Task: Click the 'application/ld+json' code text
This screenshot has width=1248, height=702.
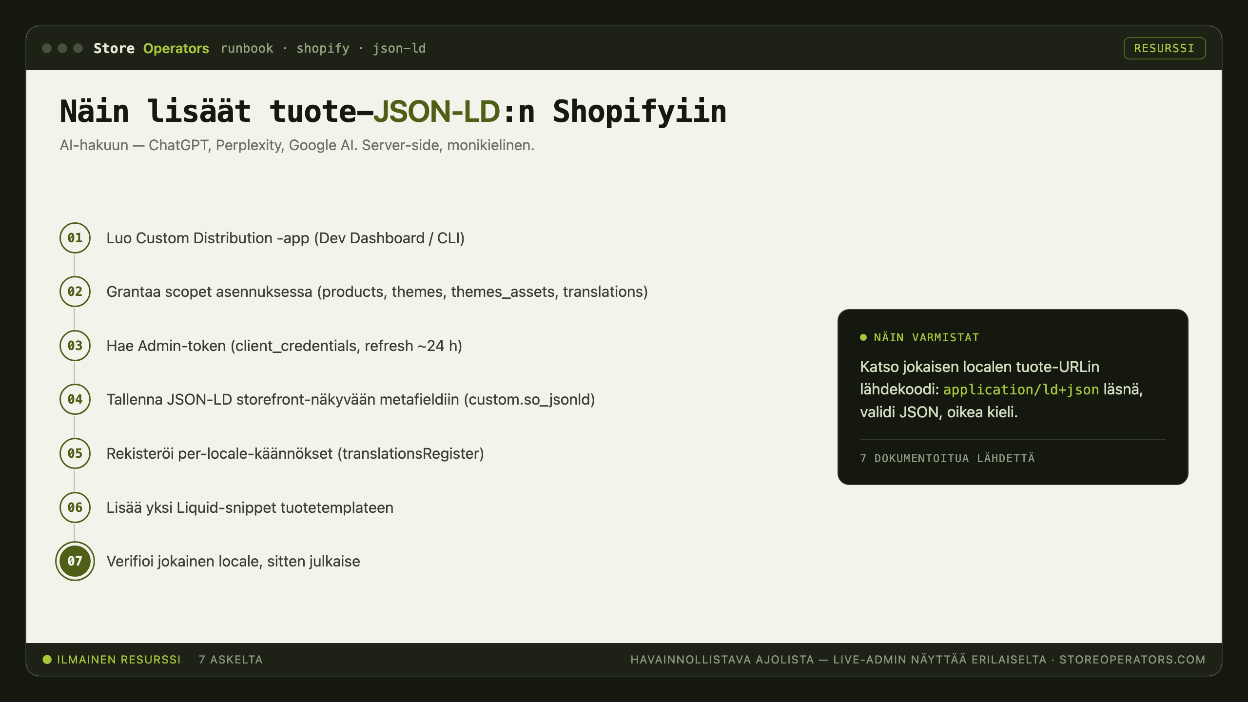Action: click(1021, 390)
